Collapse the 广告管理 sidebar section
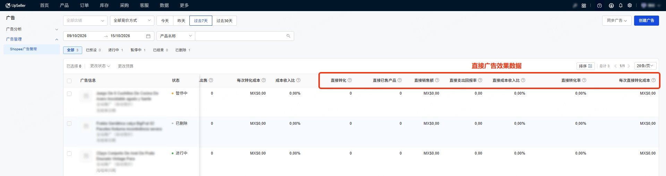The height and width of the screenshot is (176, 666). 32,39
